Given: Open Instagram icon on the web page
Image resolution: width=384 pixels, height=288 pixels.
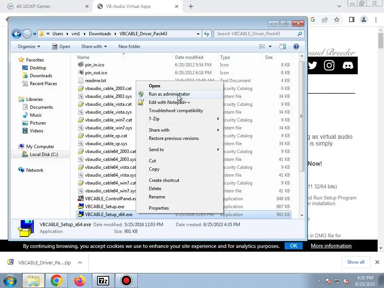Looking at the screenshot, I should tap(329, 65).
